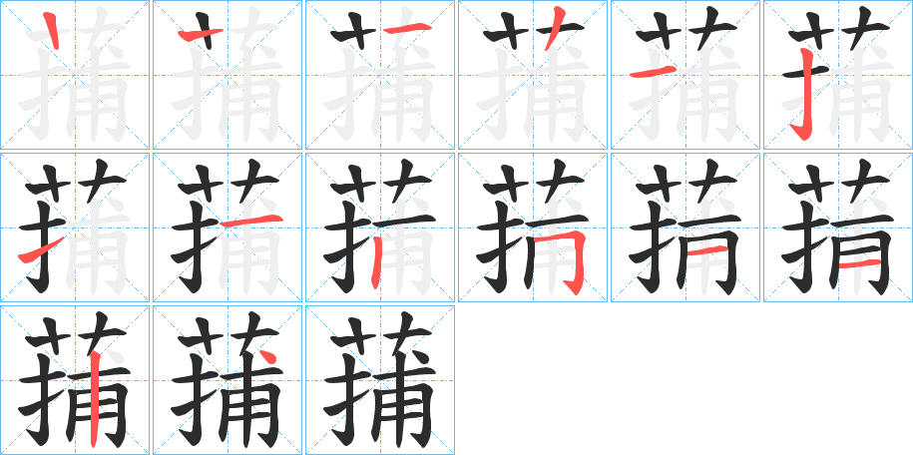Select the fifth stroke step panel
This screenshot has height=455, width=913.
point(685,75)
